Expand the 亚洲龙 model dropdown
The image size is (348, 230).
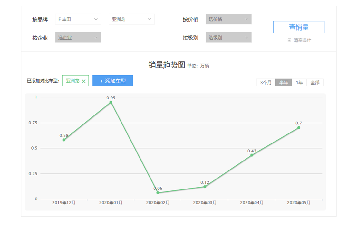[131, 19]
